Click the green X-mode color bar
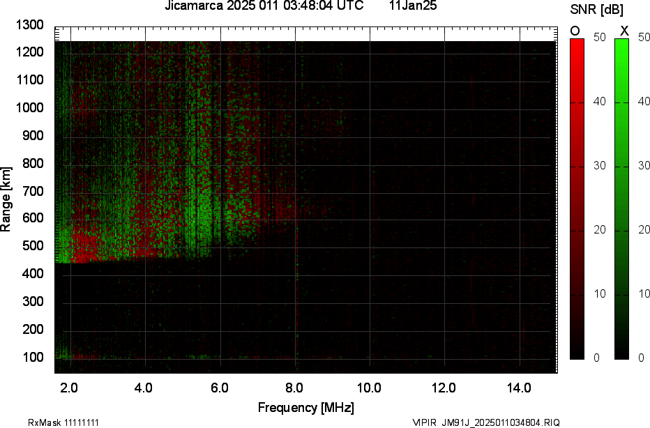The width and height of the screenshot is (650, 428). click(x=621, y=199)
